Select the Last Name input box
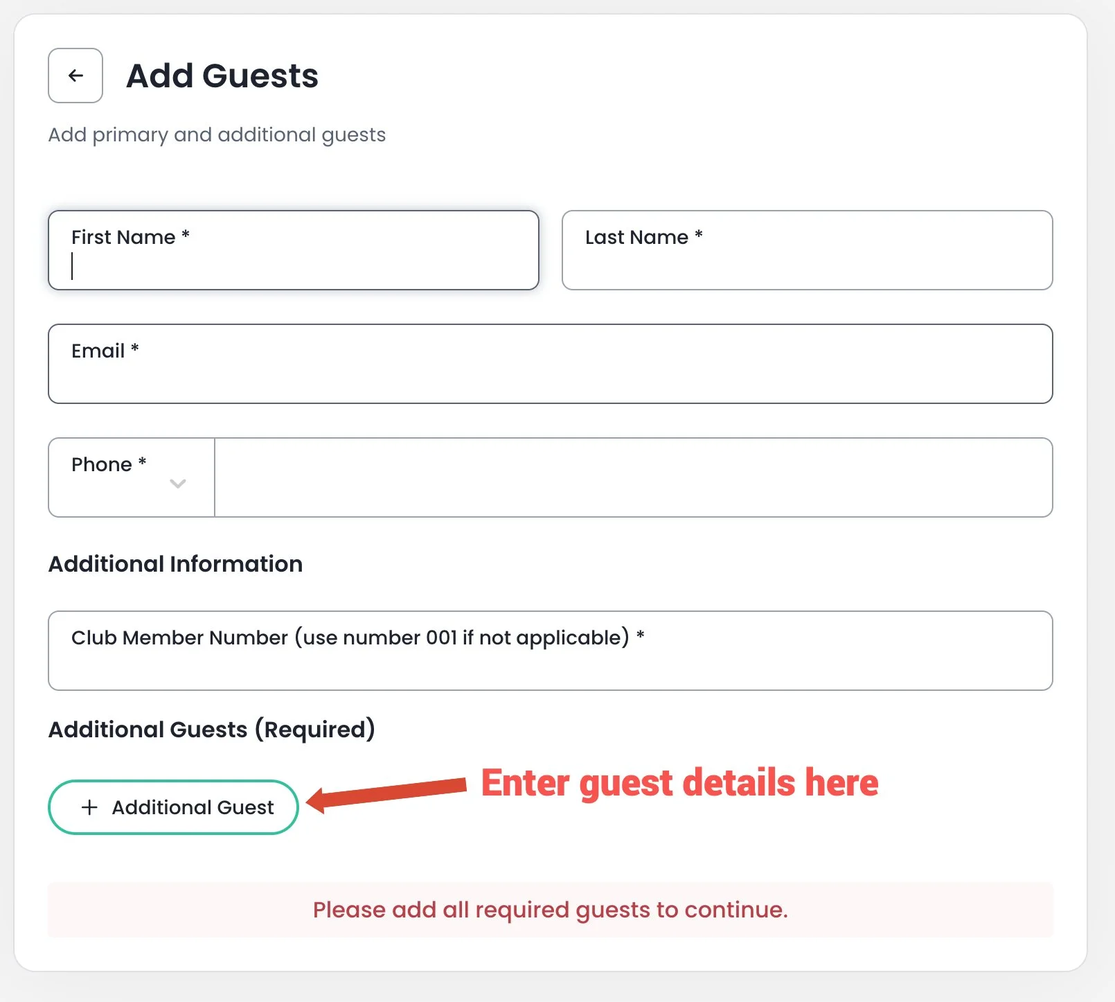The height and width of the screenshot is (1002, 1115). 808,250
